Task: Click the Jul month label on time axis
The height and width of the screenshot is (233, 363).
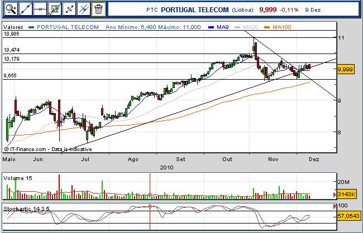Action: click(86, 159)
